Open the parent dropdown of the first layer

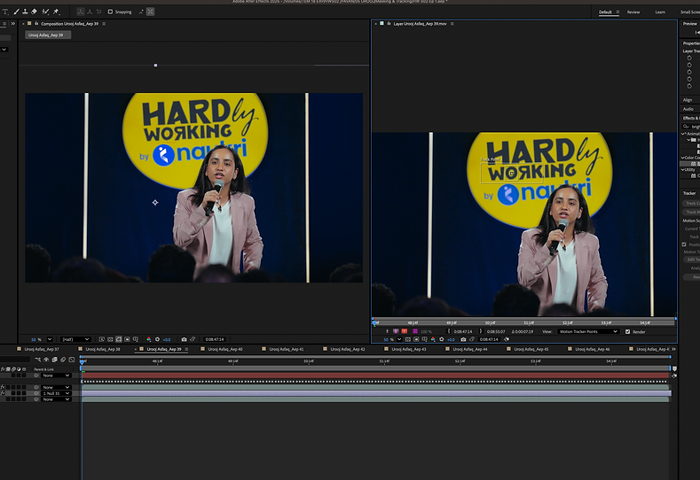[56, 375]
